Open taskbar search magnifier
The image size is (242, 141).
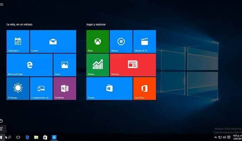pos(9,137)
